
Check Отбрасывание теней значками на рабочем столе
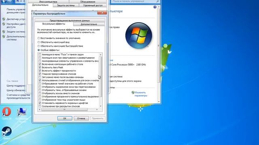coord(40,83)
